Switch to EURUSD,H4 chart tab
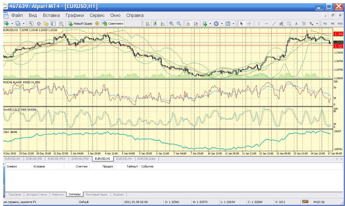This screenshot has width=345, height=206. pos(124,159)
